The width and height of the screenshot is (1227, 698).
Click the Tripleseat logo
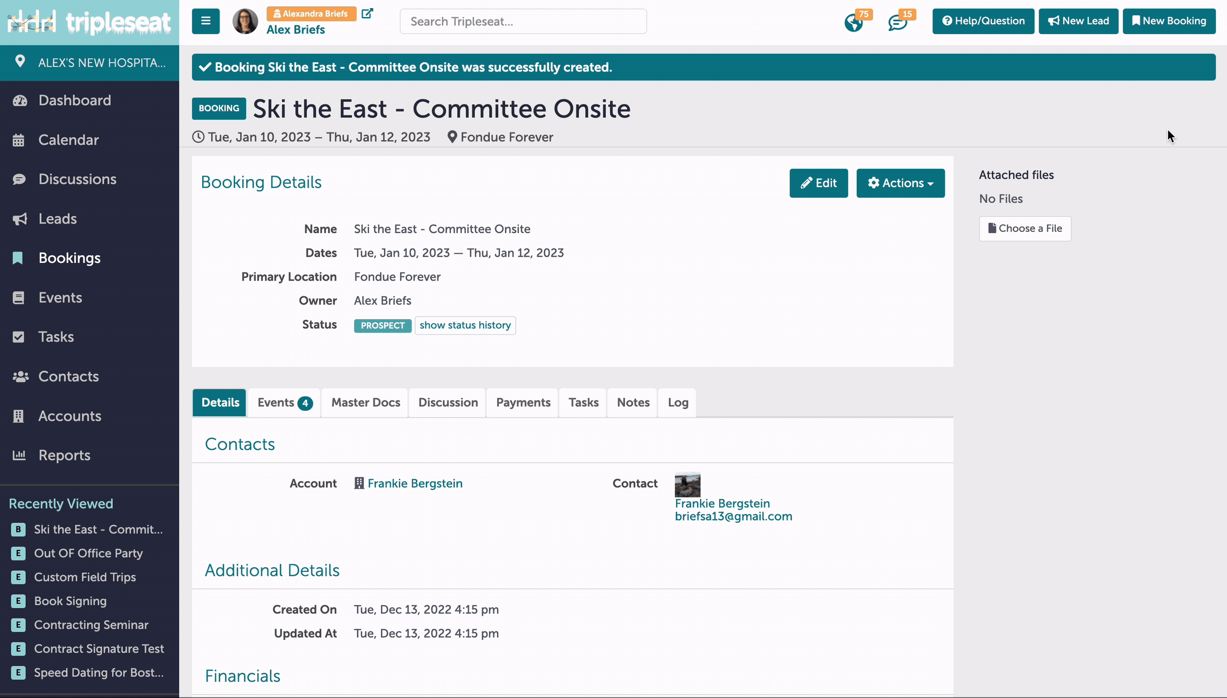[89, 23]
